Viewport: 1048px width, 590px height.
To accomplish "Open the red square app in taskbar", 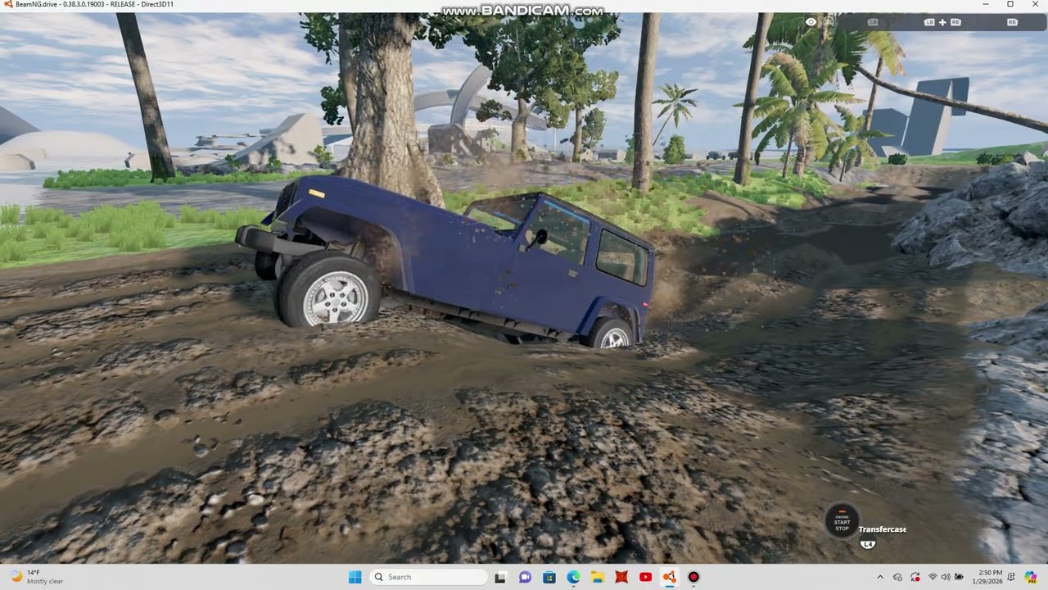I will 621,577.
